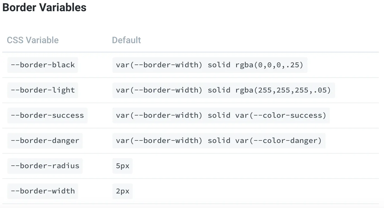Select the --border-light variable code
The image size is (384, 208).
(x=43, y=90)
